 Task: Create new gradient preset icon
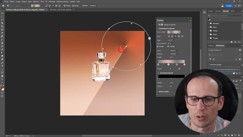[235, 42]
